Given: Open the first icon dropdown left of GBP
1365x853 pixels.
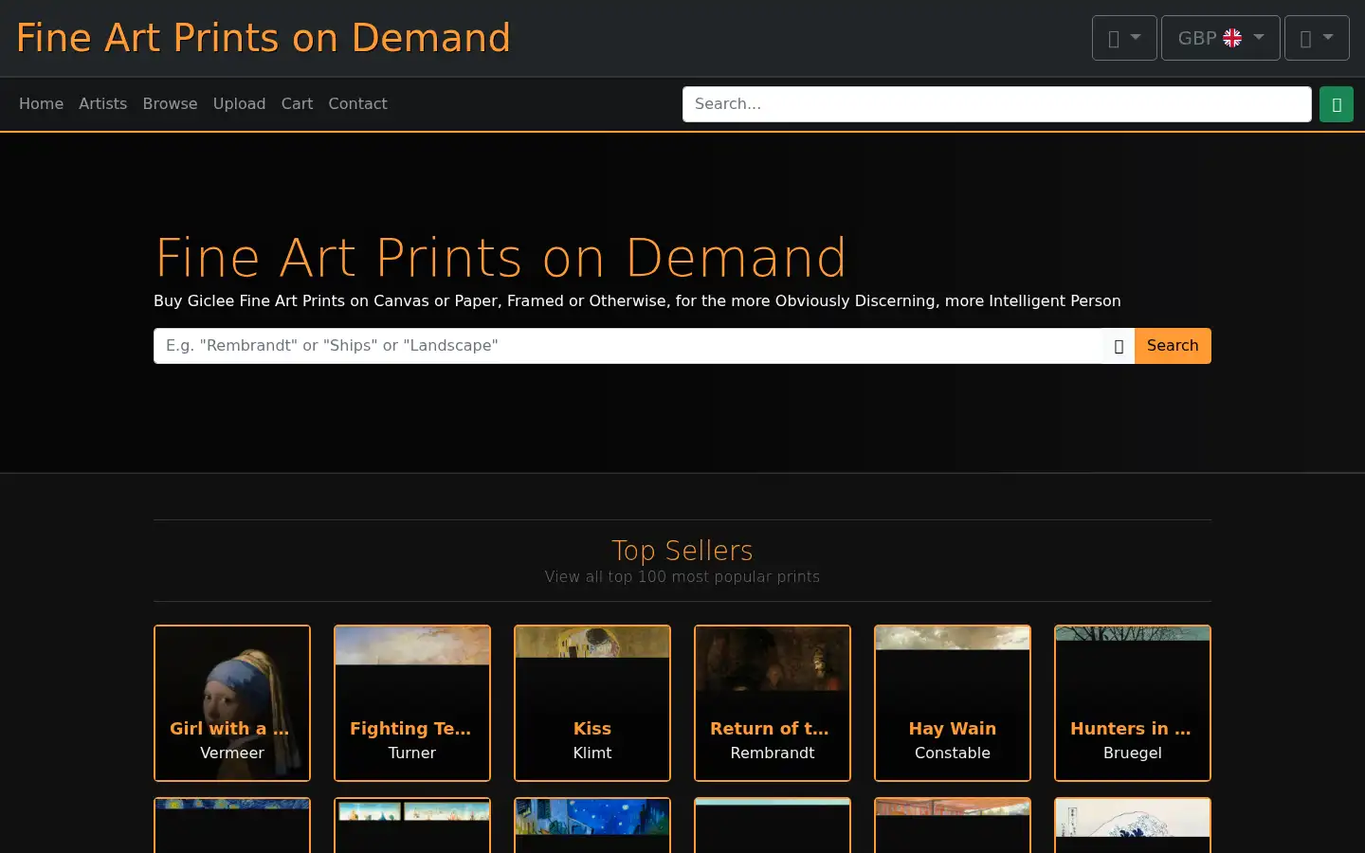Looking at the screenshot, I should click(x=1124, y=38).
